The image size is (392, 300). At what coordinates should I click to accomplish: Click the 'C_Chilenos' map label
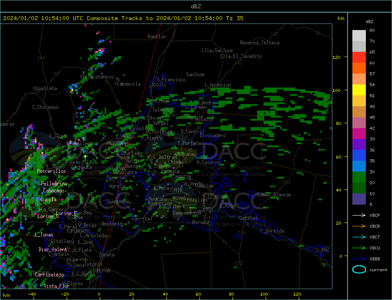click(x=45, y=107)
